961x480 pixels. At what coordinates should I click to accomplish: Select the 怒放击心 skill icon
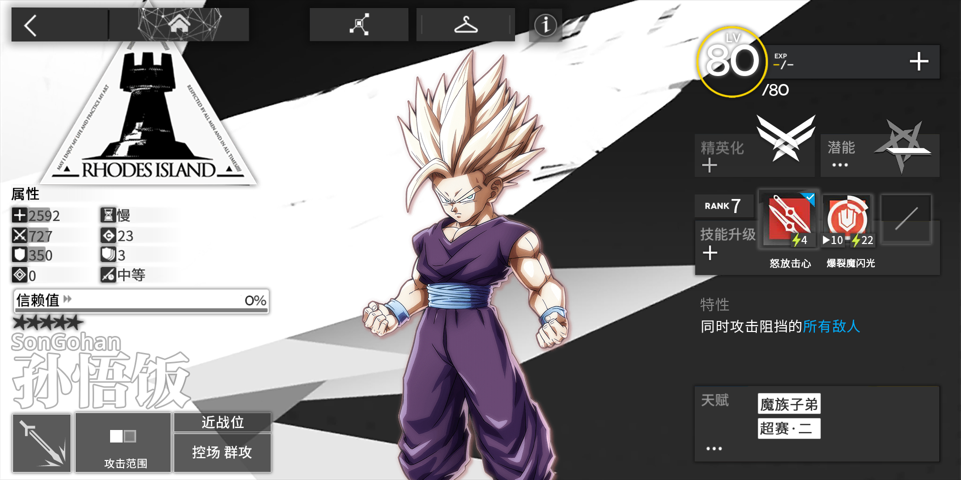tap(789, 219)
